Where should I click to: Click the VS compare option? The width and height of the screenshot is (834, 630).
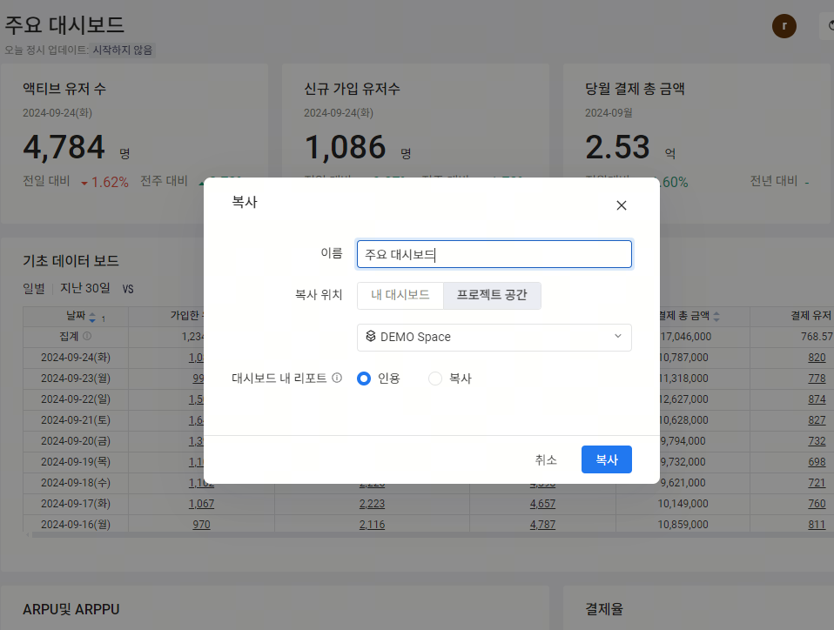coord(128,289)
